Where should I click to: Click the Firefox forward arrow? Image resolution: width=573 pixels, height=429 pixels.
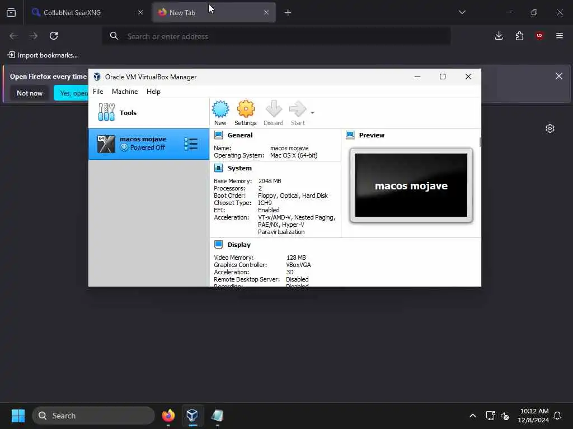(x=34, y=36)
